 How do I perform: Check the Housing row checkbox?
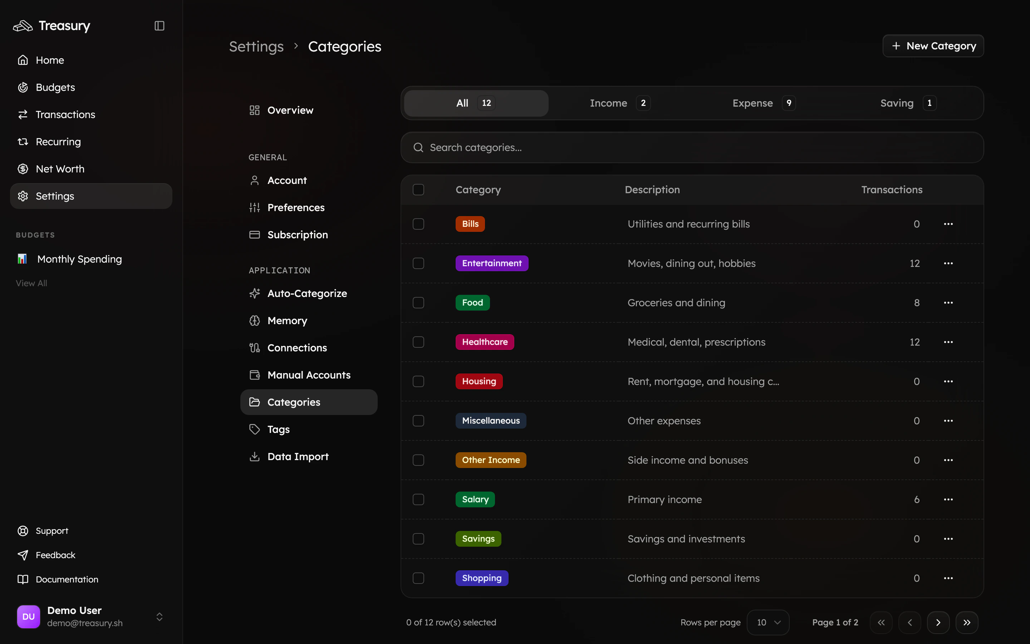tap(418, 381)
